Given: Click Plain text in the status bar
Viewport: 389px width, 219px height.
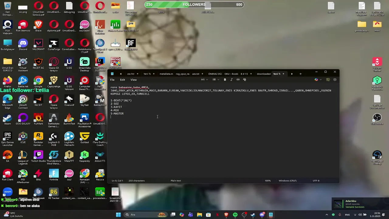Looking at the screenshot, I should pos(176,181).
